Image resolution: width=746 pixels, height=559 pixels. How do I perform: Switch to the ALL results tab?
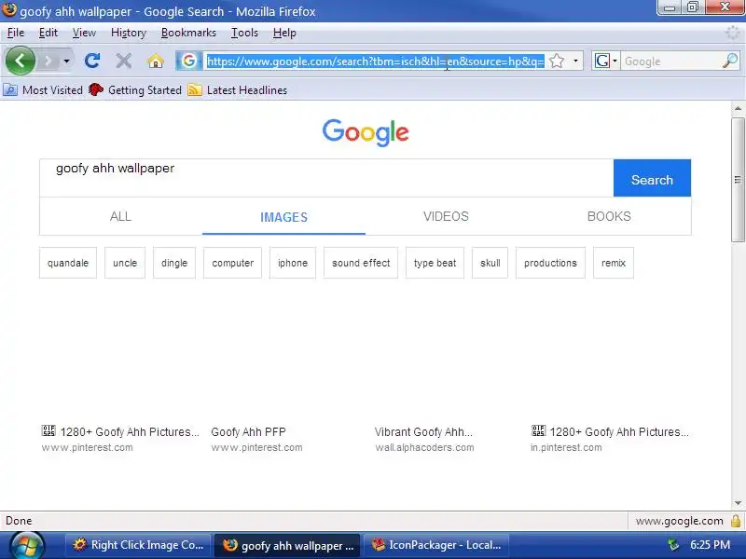click(120, 216)
